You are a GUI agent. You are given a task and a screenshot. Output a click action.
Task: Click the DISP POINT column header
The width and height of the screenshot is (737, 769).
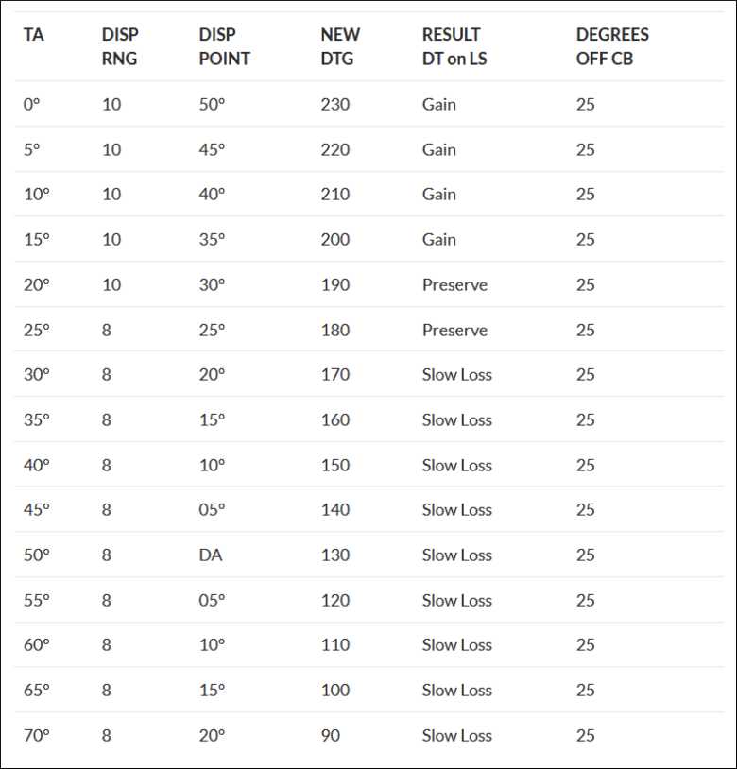[x=224, y=46]
